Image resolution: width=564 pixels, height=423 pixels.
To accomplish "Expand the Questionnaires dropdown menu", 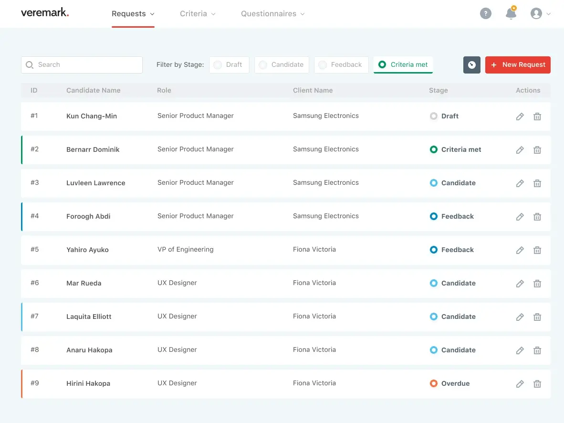I will 272,14.
